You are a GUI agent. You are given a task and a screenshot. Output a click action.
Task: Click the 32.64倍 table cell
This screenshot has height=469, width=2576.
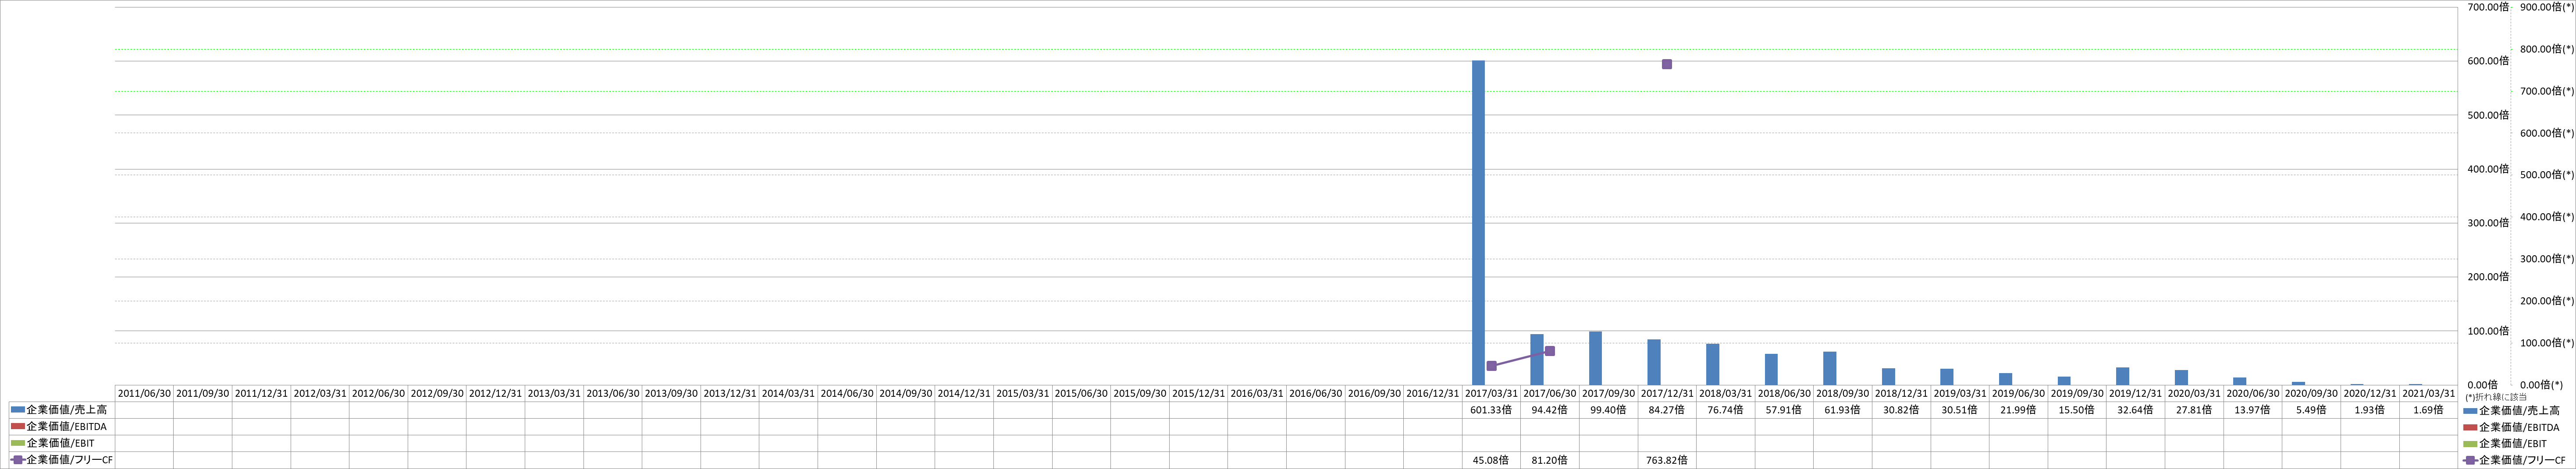coord(2135,410)
